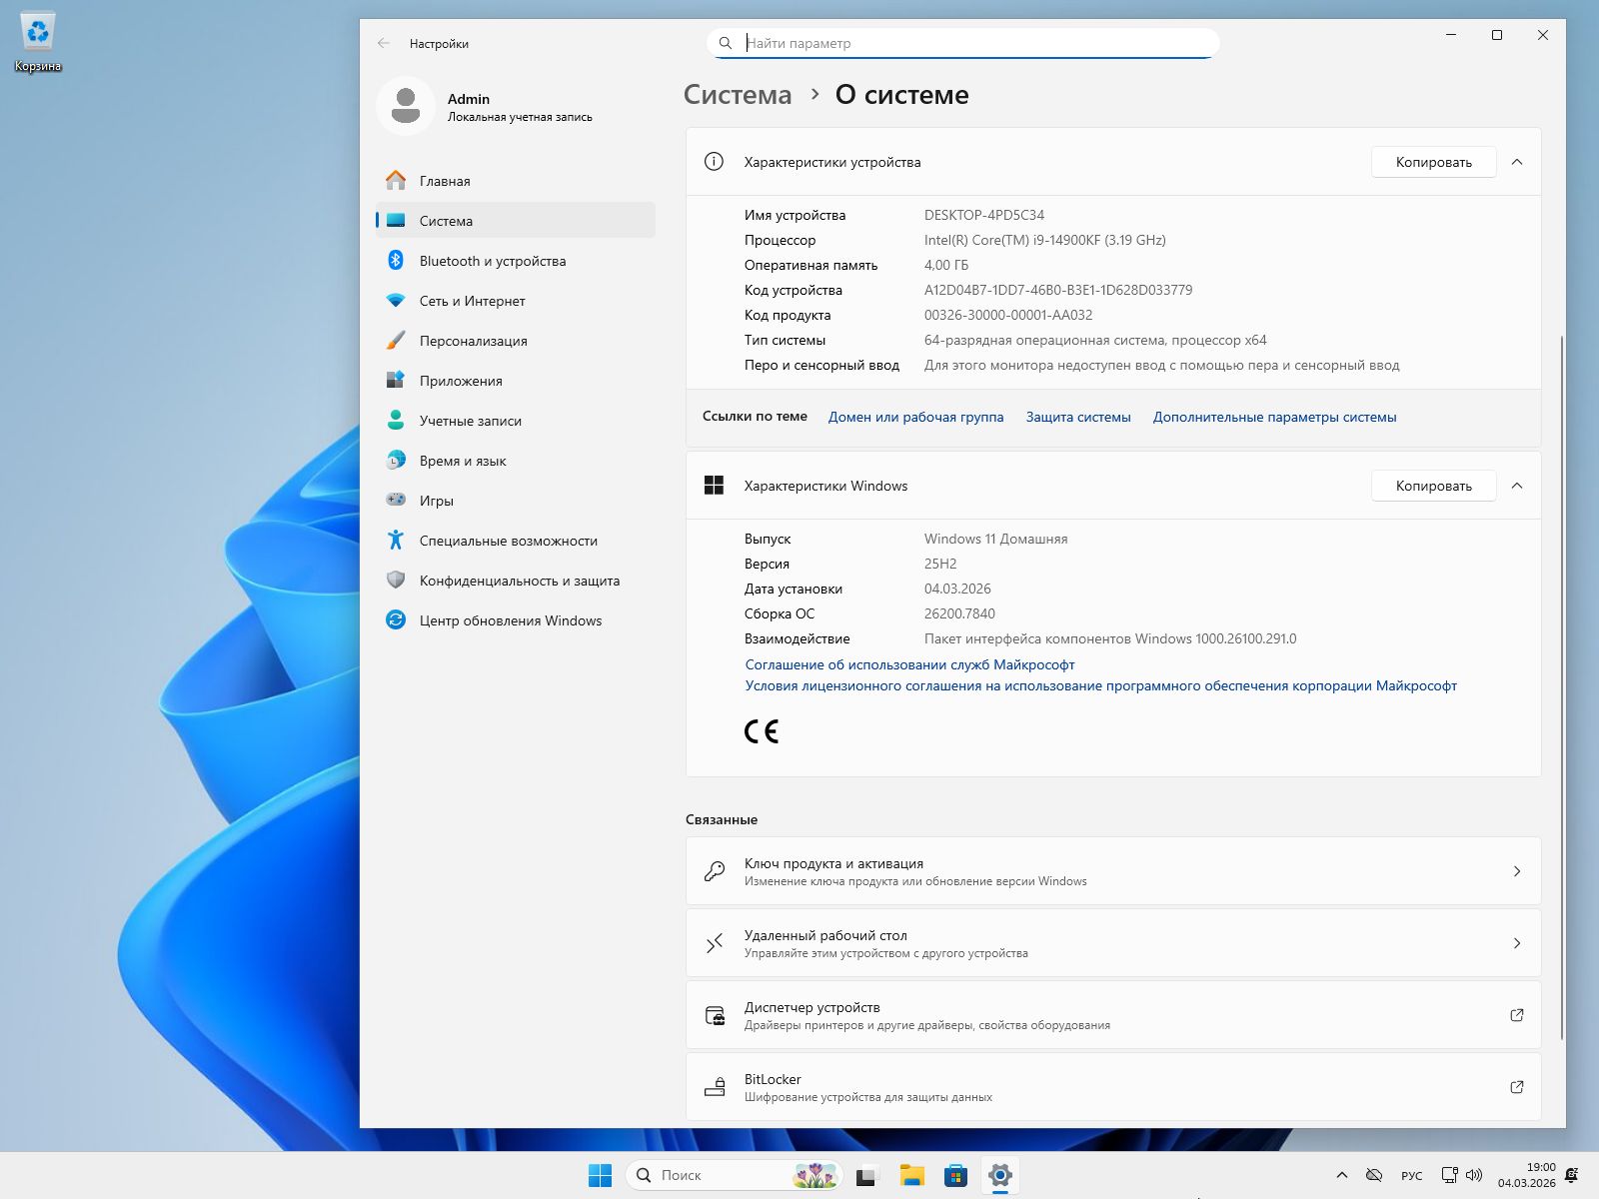The height and width of the screenshot is (1199, 1599).
Task: Select Персонализация in the sidebar
Action: tap(473, 341)
